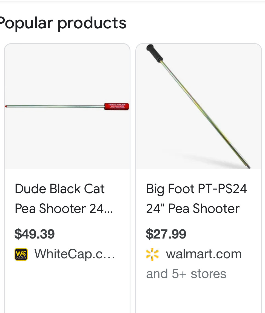Click the Popular products heading
265x313 pixels.
click(x=63, y=23)
